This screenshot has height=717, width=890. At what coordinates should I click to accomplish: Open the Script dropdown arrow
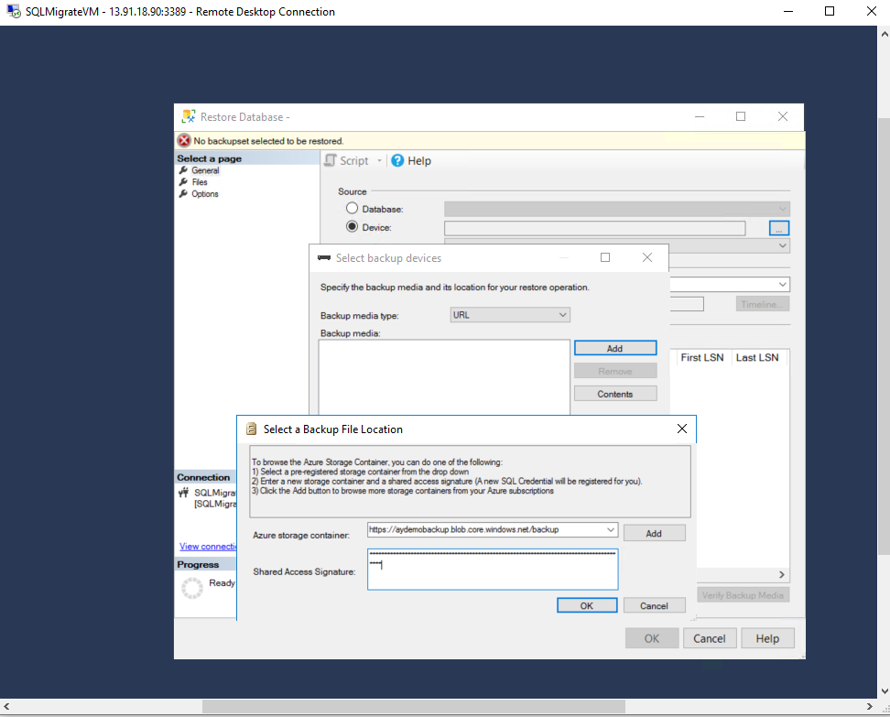[x=380, y=160]
